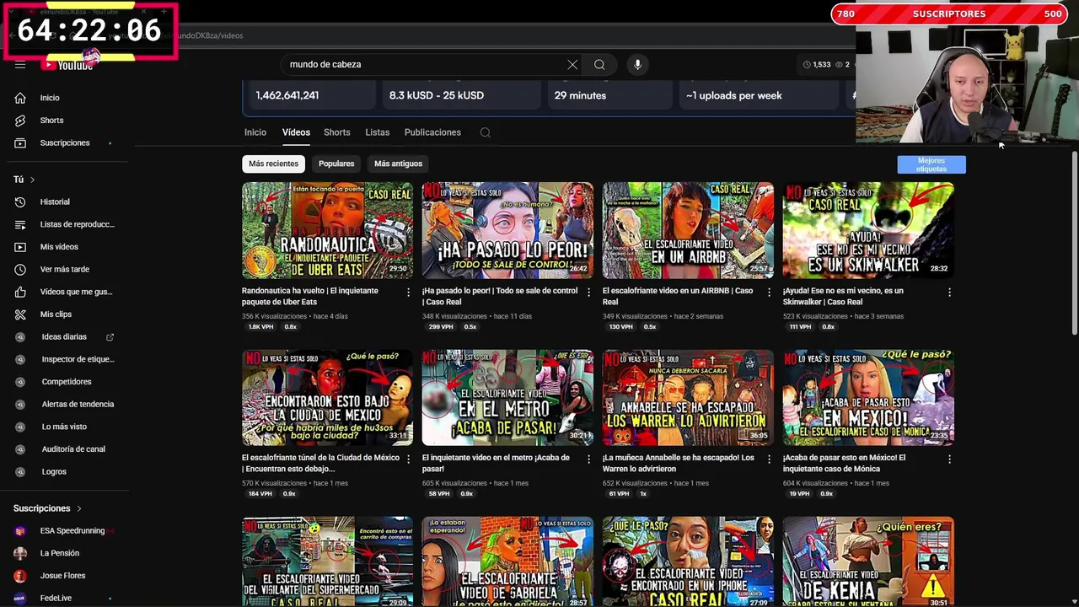Image resolution: width=1079 pixels, height=607 pixels.
Task: Clear the search box with X icon
Action: (572, 64)
